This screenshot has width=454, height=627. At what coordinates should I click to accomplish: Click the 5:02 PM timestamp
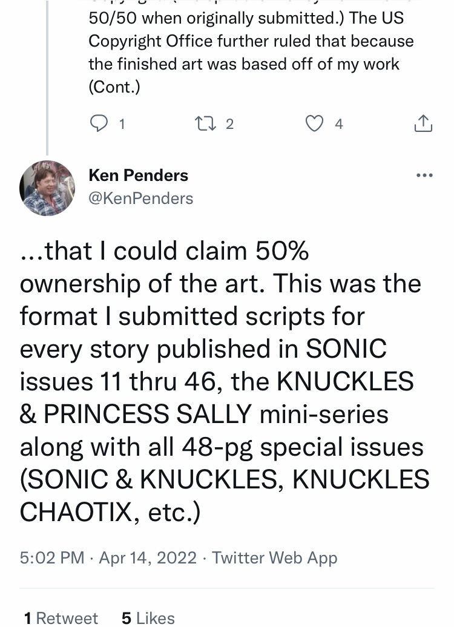(x=52, y=557)
